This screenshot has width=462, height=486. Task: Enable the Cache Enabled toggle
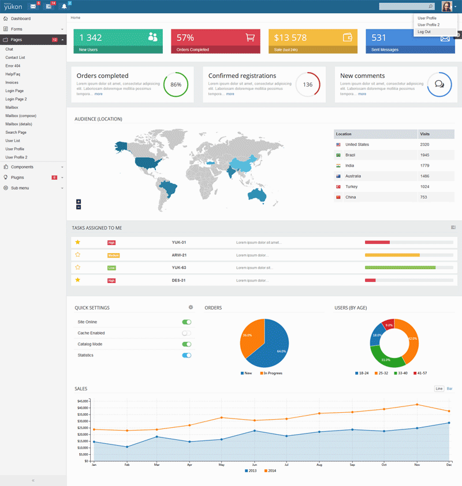click(186, 333)
